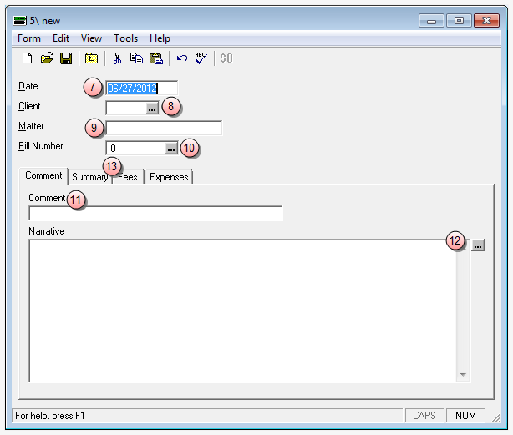Screen dimensions: 513x435
Task: Click the 'For help, press F1' status text
Action: coord(50,416)
